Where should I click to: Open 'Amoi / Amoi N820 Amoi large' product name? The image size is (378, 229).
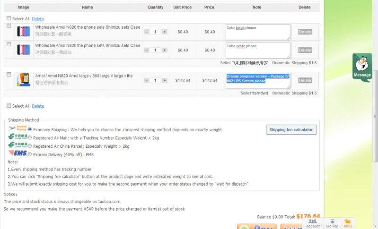click(84, 76)
